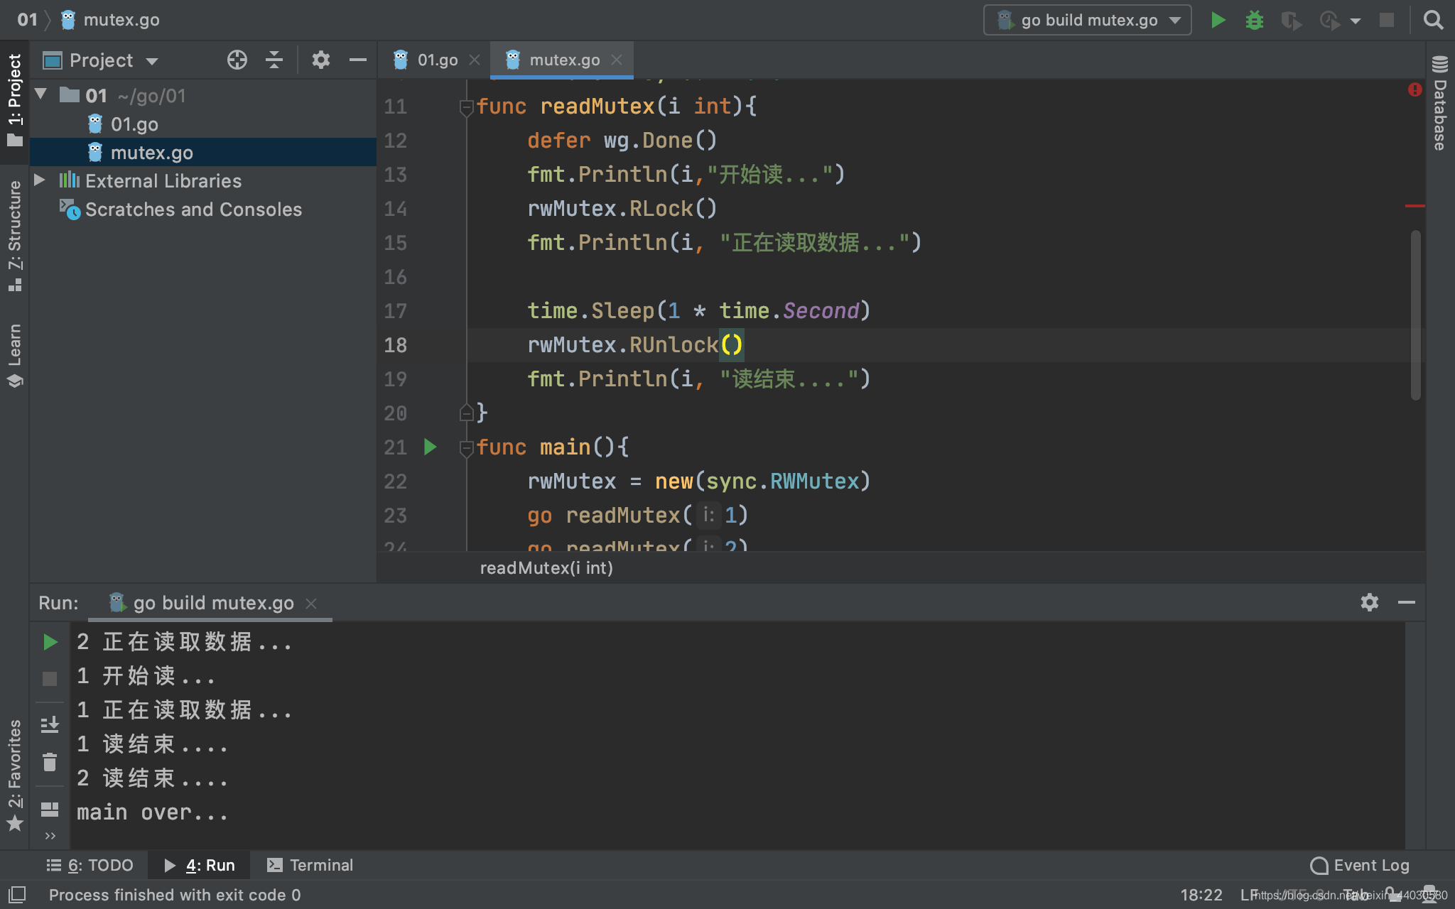Collapse all in Project panel
Viewport: 1455px width, 909px height.
[x=274, y=60]
